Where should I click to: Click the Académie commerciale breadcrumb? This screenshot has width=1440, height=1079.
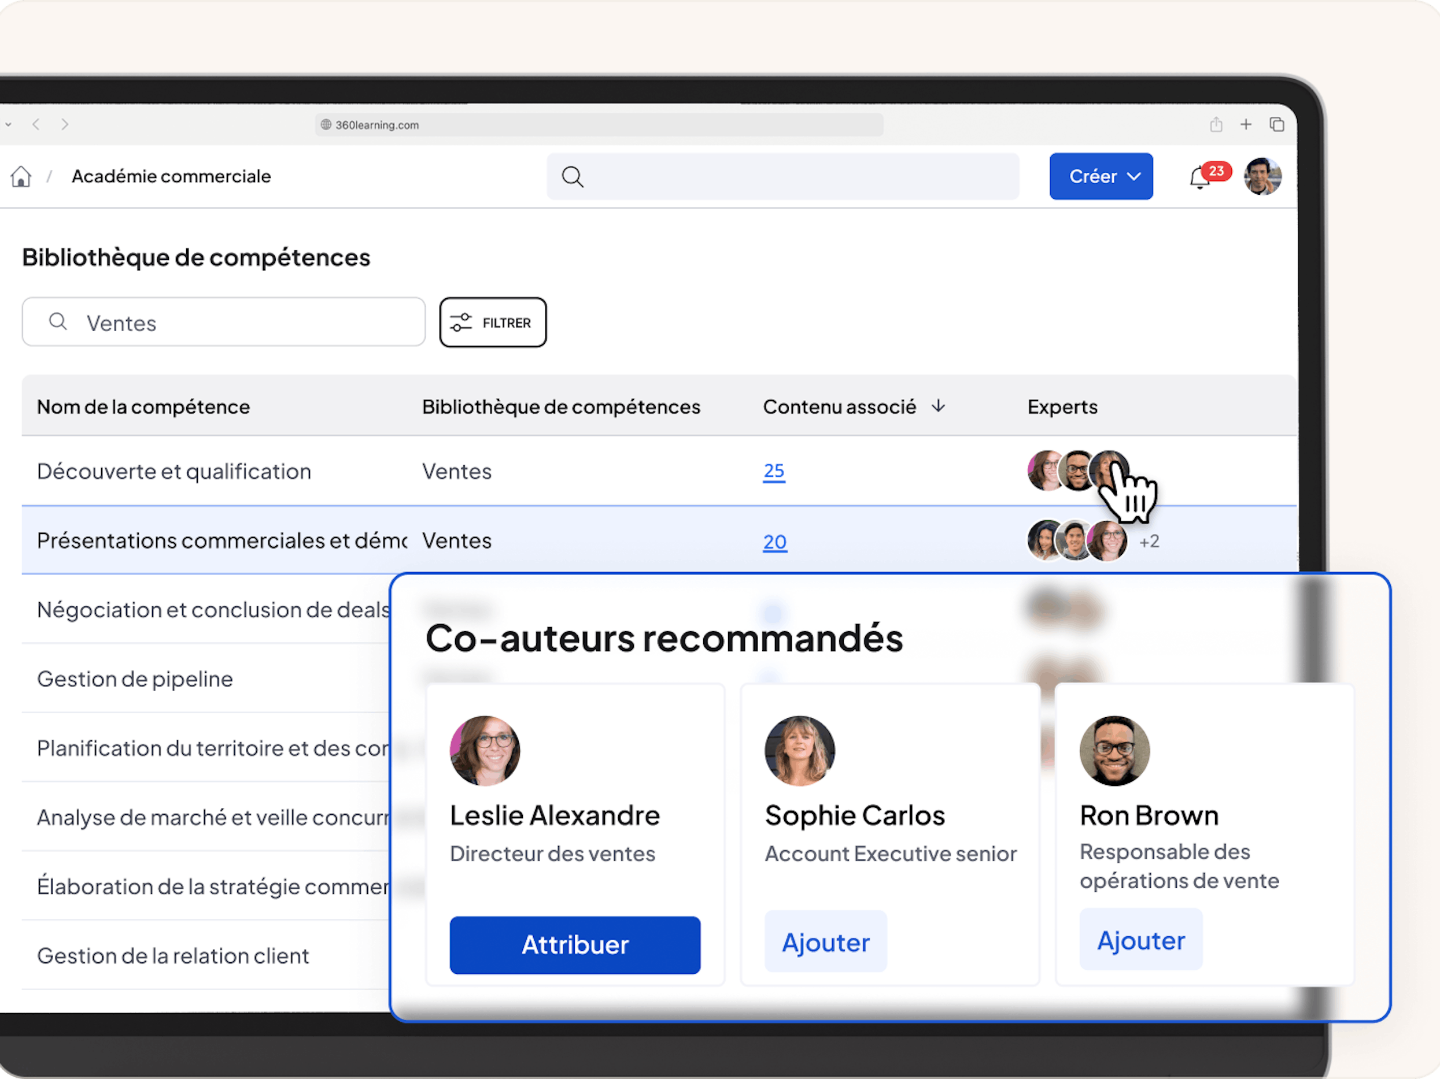171,176
